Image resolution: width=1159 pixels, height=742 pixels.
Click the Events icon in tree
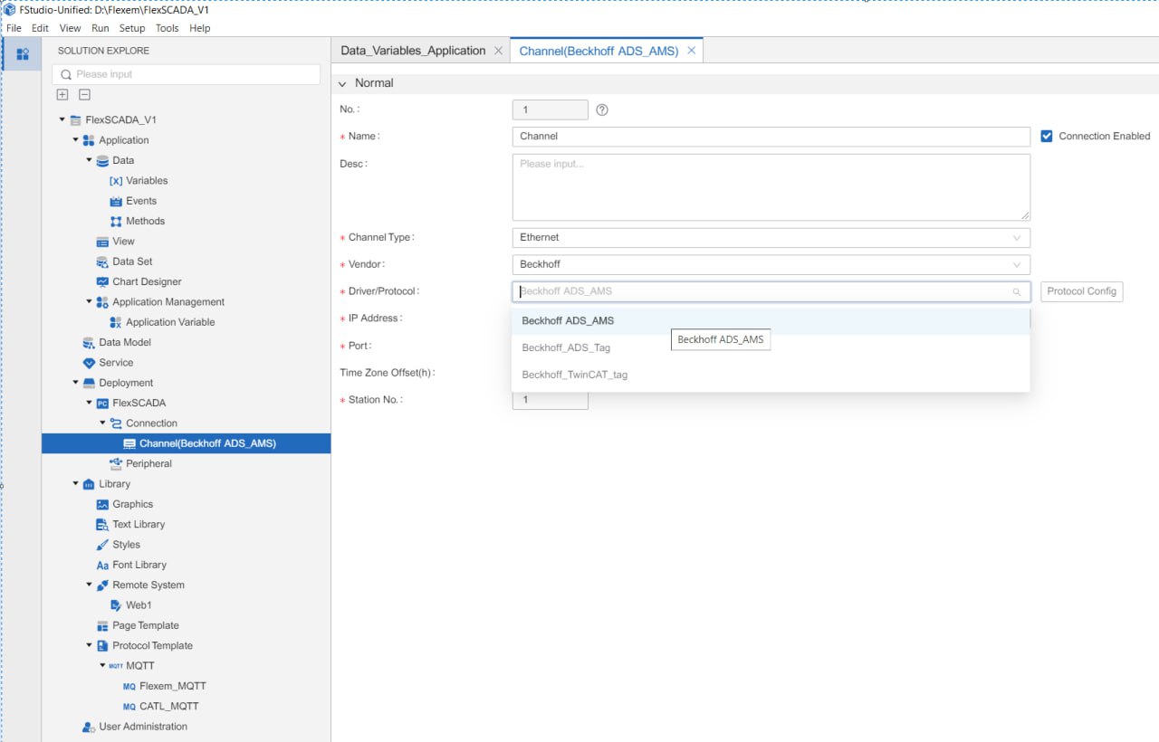116,201
